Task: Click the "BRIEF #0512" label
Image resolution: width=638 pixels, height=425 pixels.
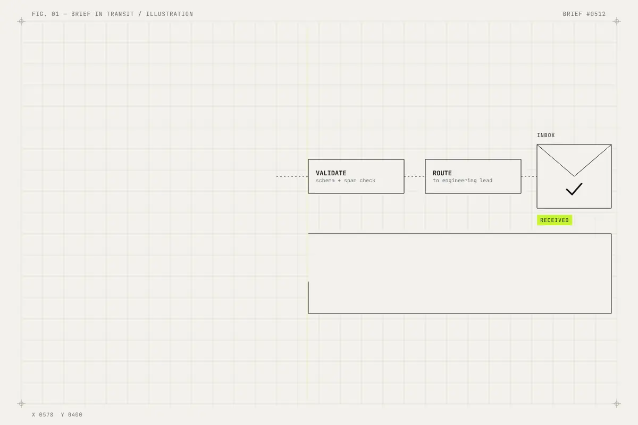Action: (584, 14)
